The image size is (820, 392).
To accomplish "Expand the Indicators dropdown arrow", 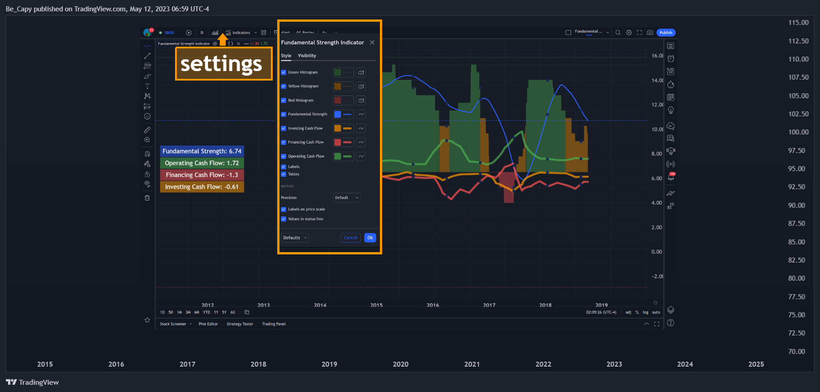I will (x=256, y=33).
